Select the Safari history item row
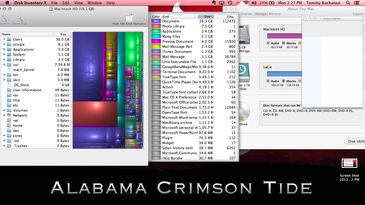This screenshot has width=365, height=205. point(194,148)
